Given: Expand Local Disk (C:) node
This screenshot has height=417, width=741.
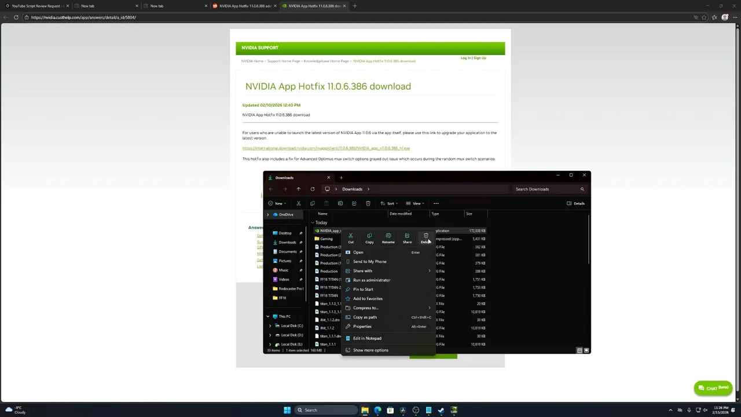Looking at the screenshot, I should coord(270,325).
